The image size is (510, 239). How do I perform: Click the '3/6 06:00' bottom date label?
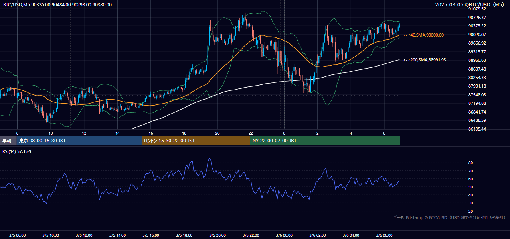pyautogui.click(x=384, y=235)
